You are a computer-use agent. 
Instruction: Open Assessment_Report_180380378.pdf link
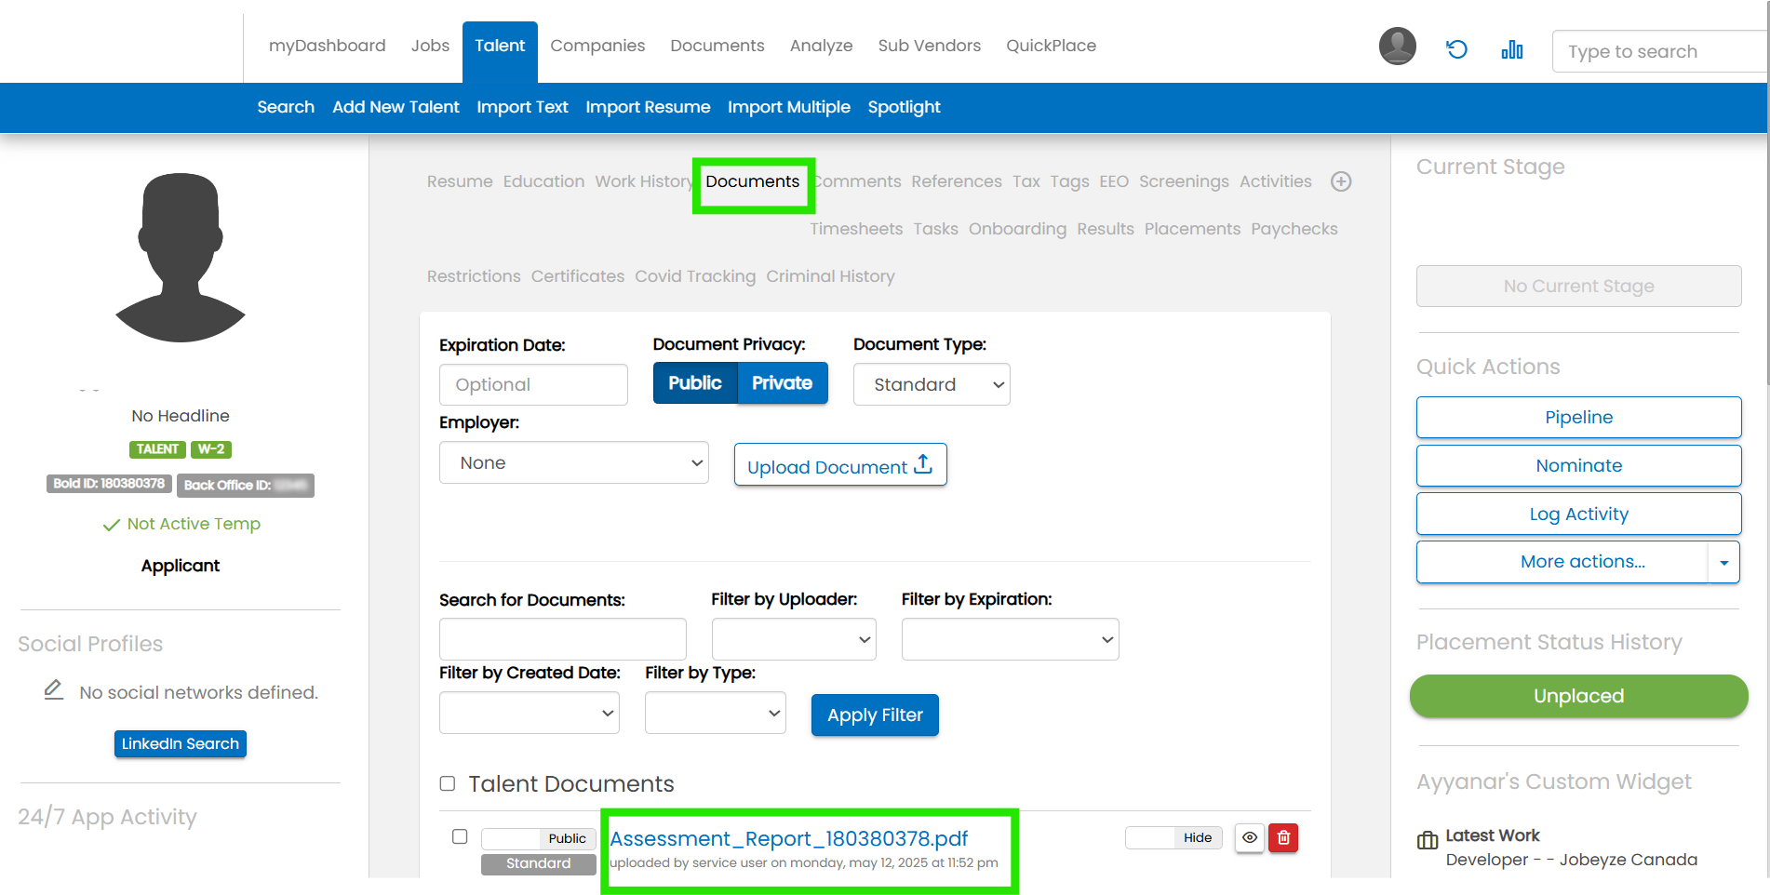coord(788,838)
